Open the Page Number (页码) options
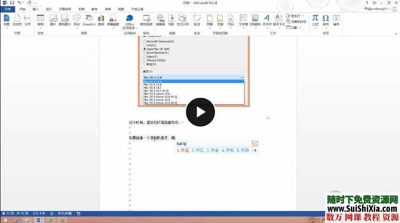This screenshot has width=400, height=223. (x=230, y=21)
